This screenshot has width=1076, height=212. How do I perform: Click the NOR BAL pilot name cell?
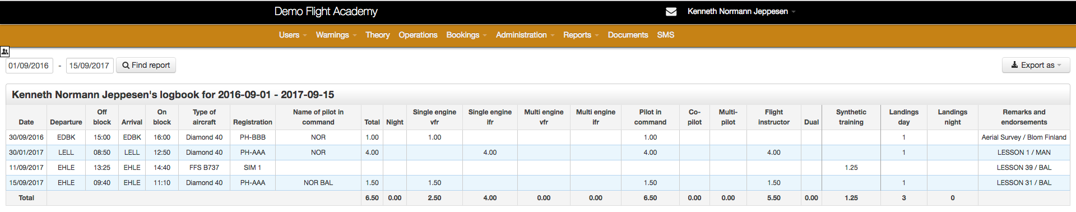[318, 183]
